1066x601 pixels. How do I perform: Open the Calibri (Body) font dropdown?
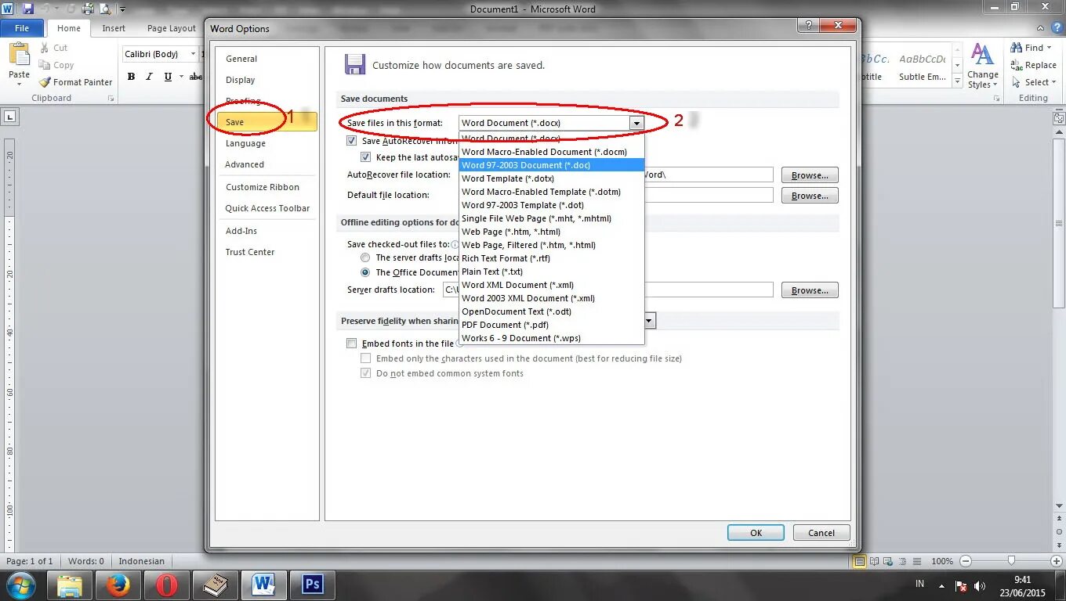coord(193,54)
